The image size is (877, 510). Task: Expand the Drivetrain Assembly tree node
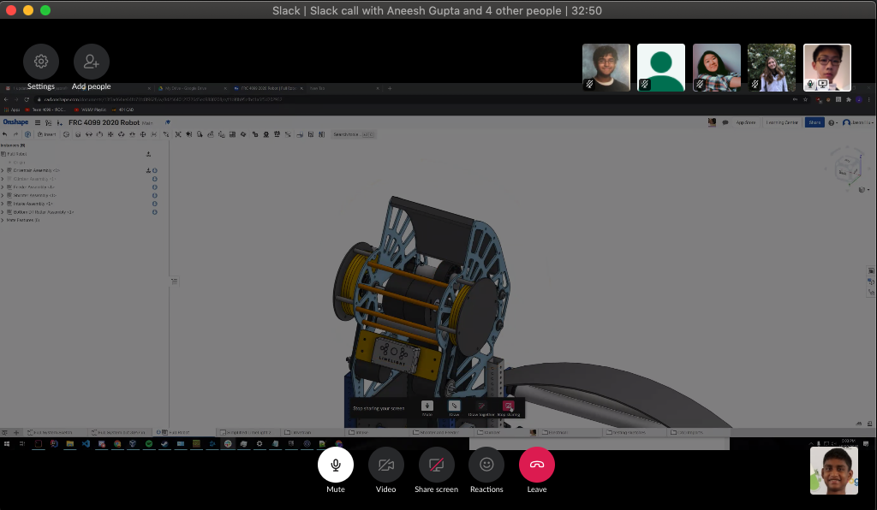pyautogui.click(x=3, y=170)
